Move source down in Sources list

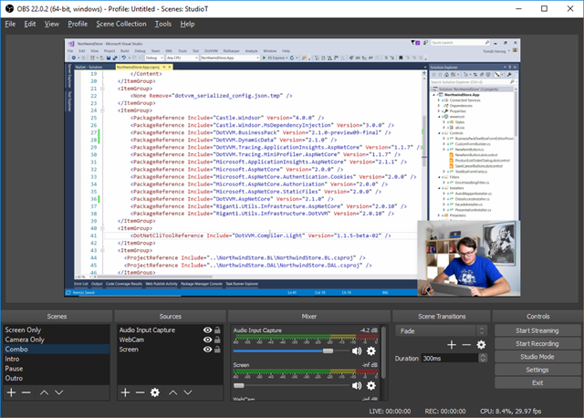tap(188, 392)
